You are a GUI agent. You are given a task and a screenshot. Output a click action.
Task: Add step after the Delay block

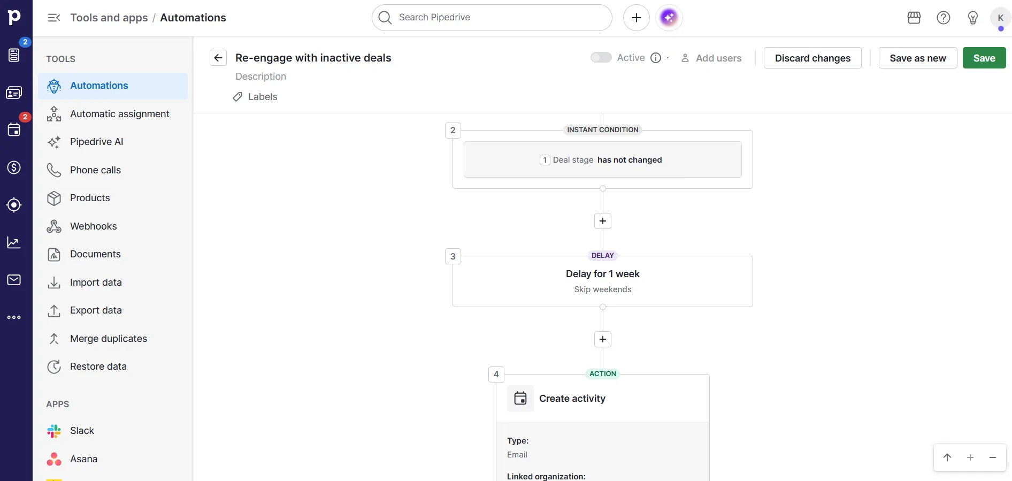[603, 339]
